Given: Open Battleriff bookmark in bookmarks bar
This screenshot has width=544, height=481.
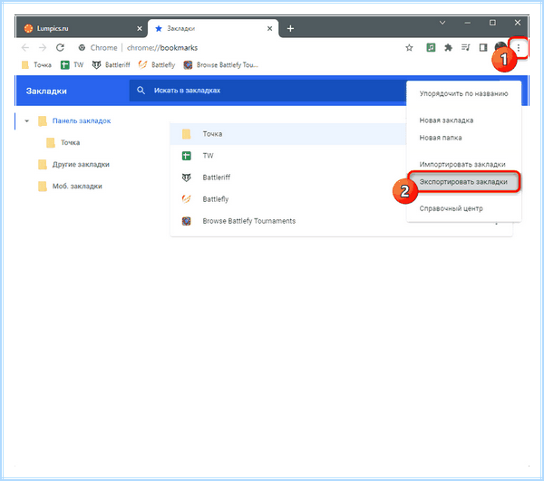Looking at the screenshot, I should tap(111, 65).
